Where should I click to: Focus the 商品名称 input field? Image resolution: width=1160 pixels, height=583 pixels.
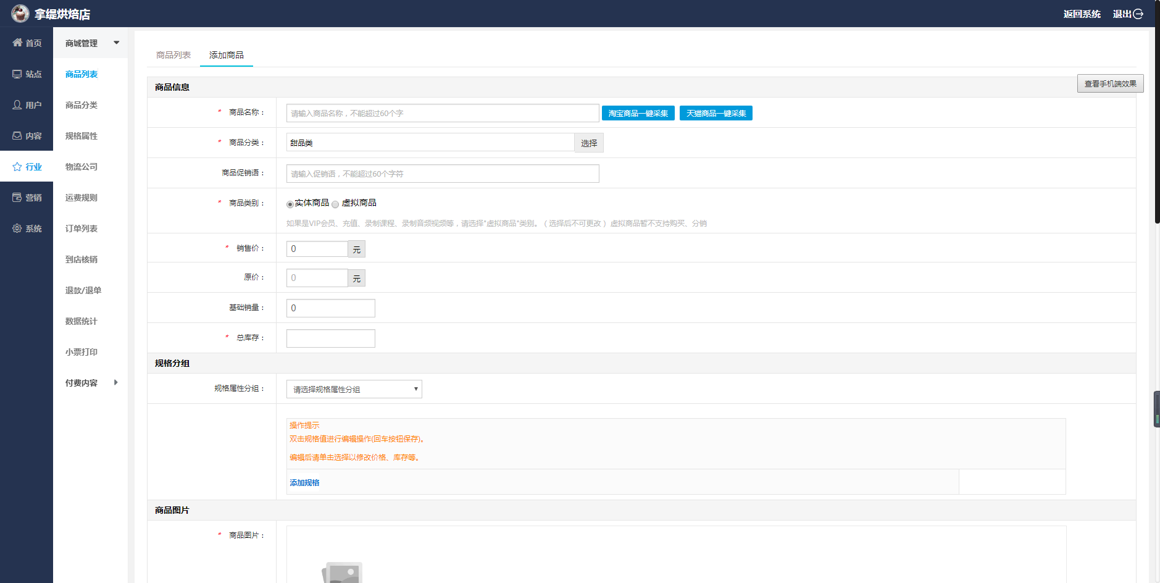pos(443,113)
